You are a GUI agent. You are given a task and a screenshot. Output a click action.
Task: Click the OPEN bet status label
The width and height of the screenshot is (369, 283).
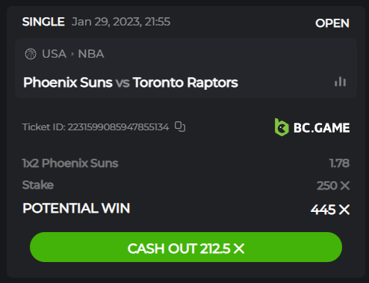click(x=332, y=23)
